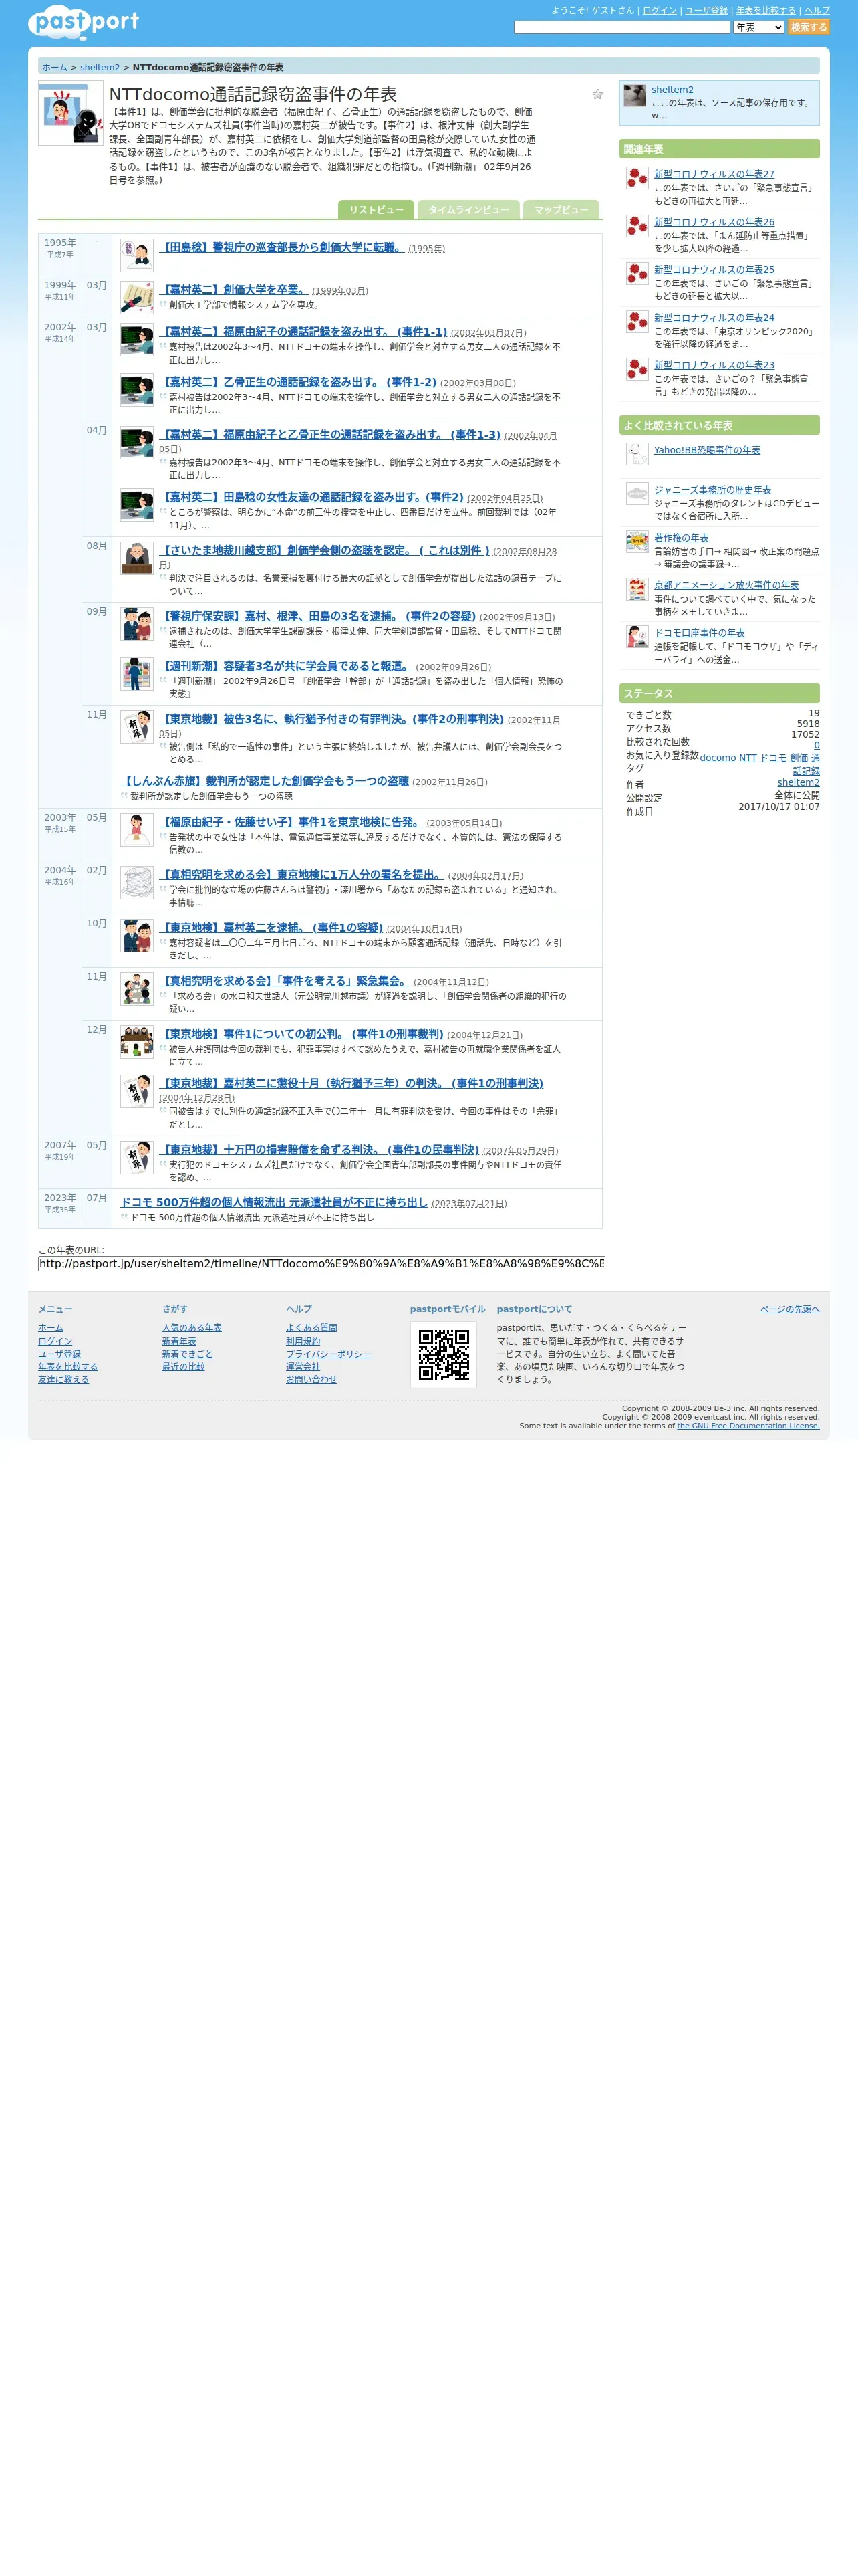Click the police thumbnail for 警視庁保安課 arrest event
This screenshot has width=858, height=2576.
click(137, 624)
